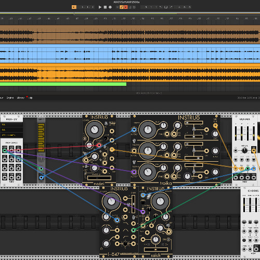Flip troika bottom oscillator waveform switch

(194, 172)
